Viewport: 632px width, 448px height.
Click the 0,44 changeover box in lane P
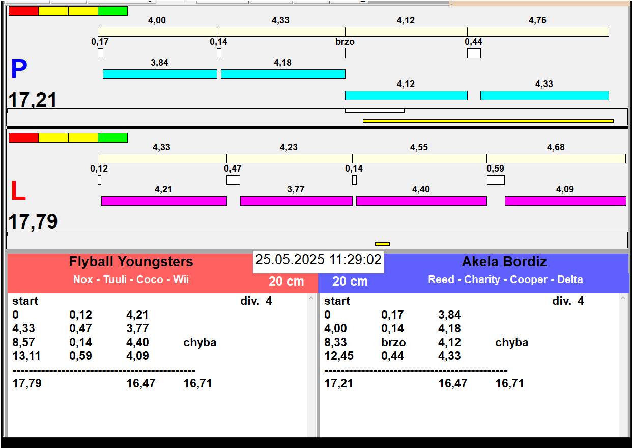pos(474,53)
